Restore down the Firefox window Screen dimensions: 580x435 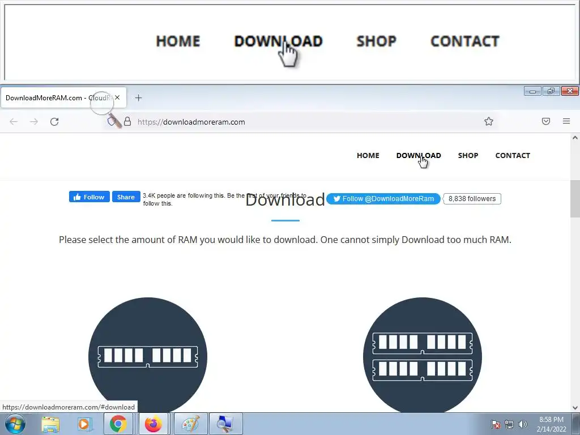551,91
